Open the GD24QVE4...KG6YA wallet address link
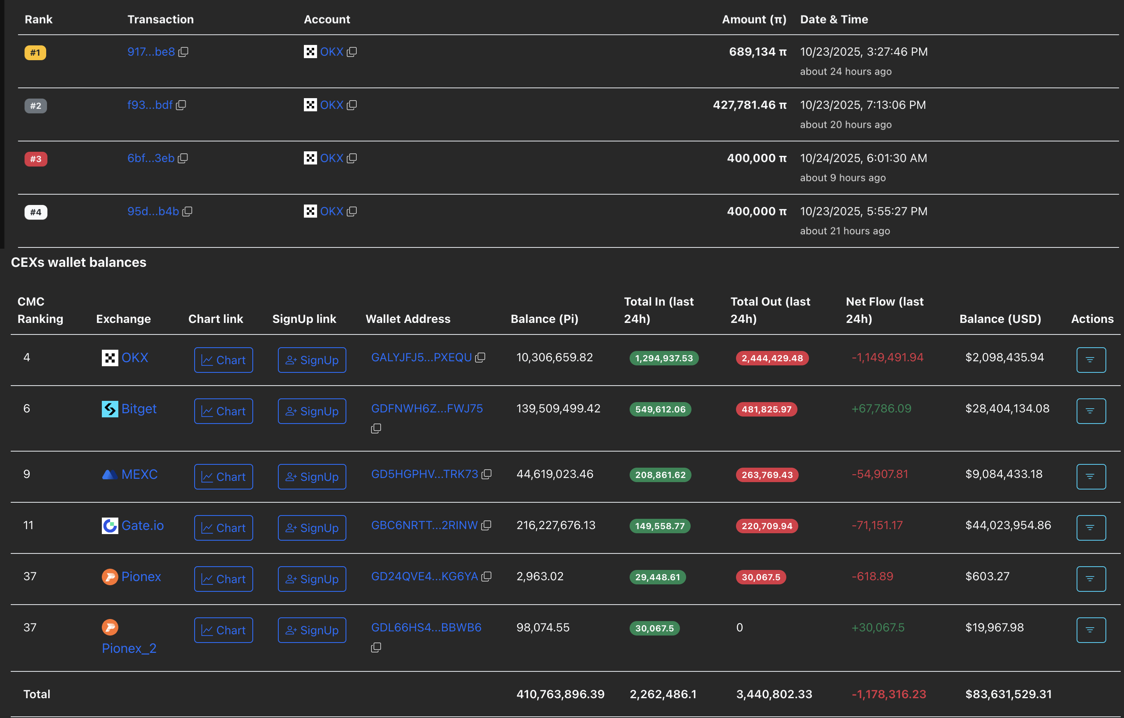The height and width of the screenshot is (718, 1124). pyautogui.click(x=424, y=577)
